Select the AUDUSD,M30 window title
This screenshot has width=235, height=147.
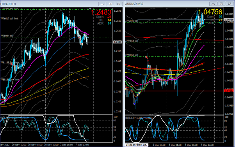tap(134, 4)
